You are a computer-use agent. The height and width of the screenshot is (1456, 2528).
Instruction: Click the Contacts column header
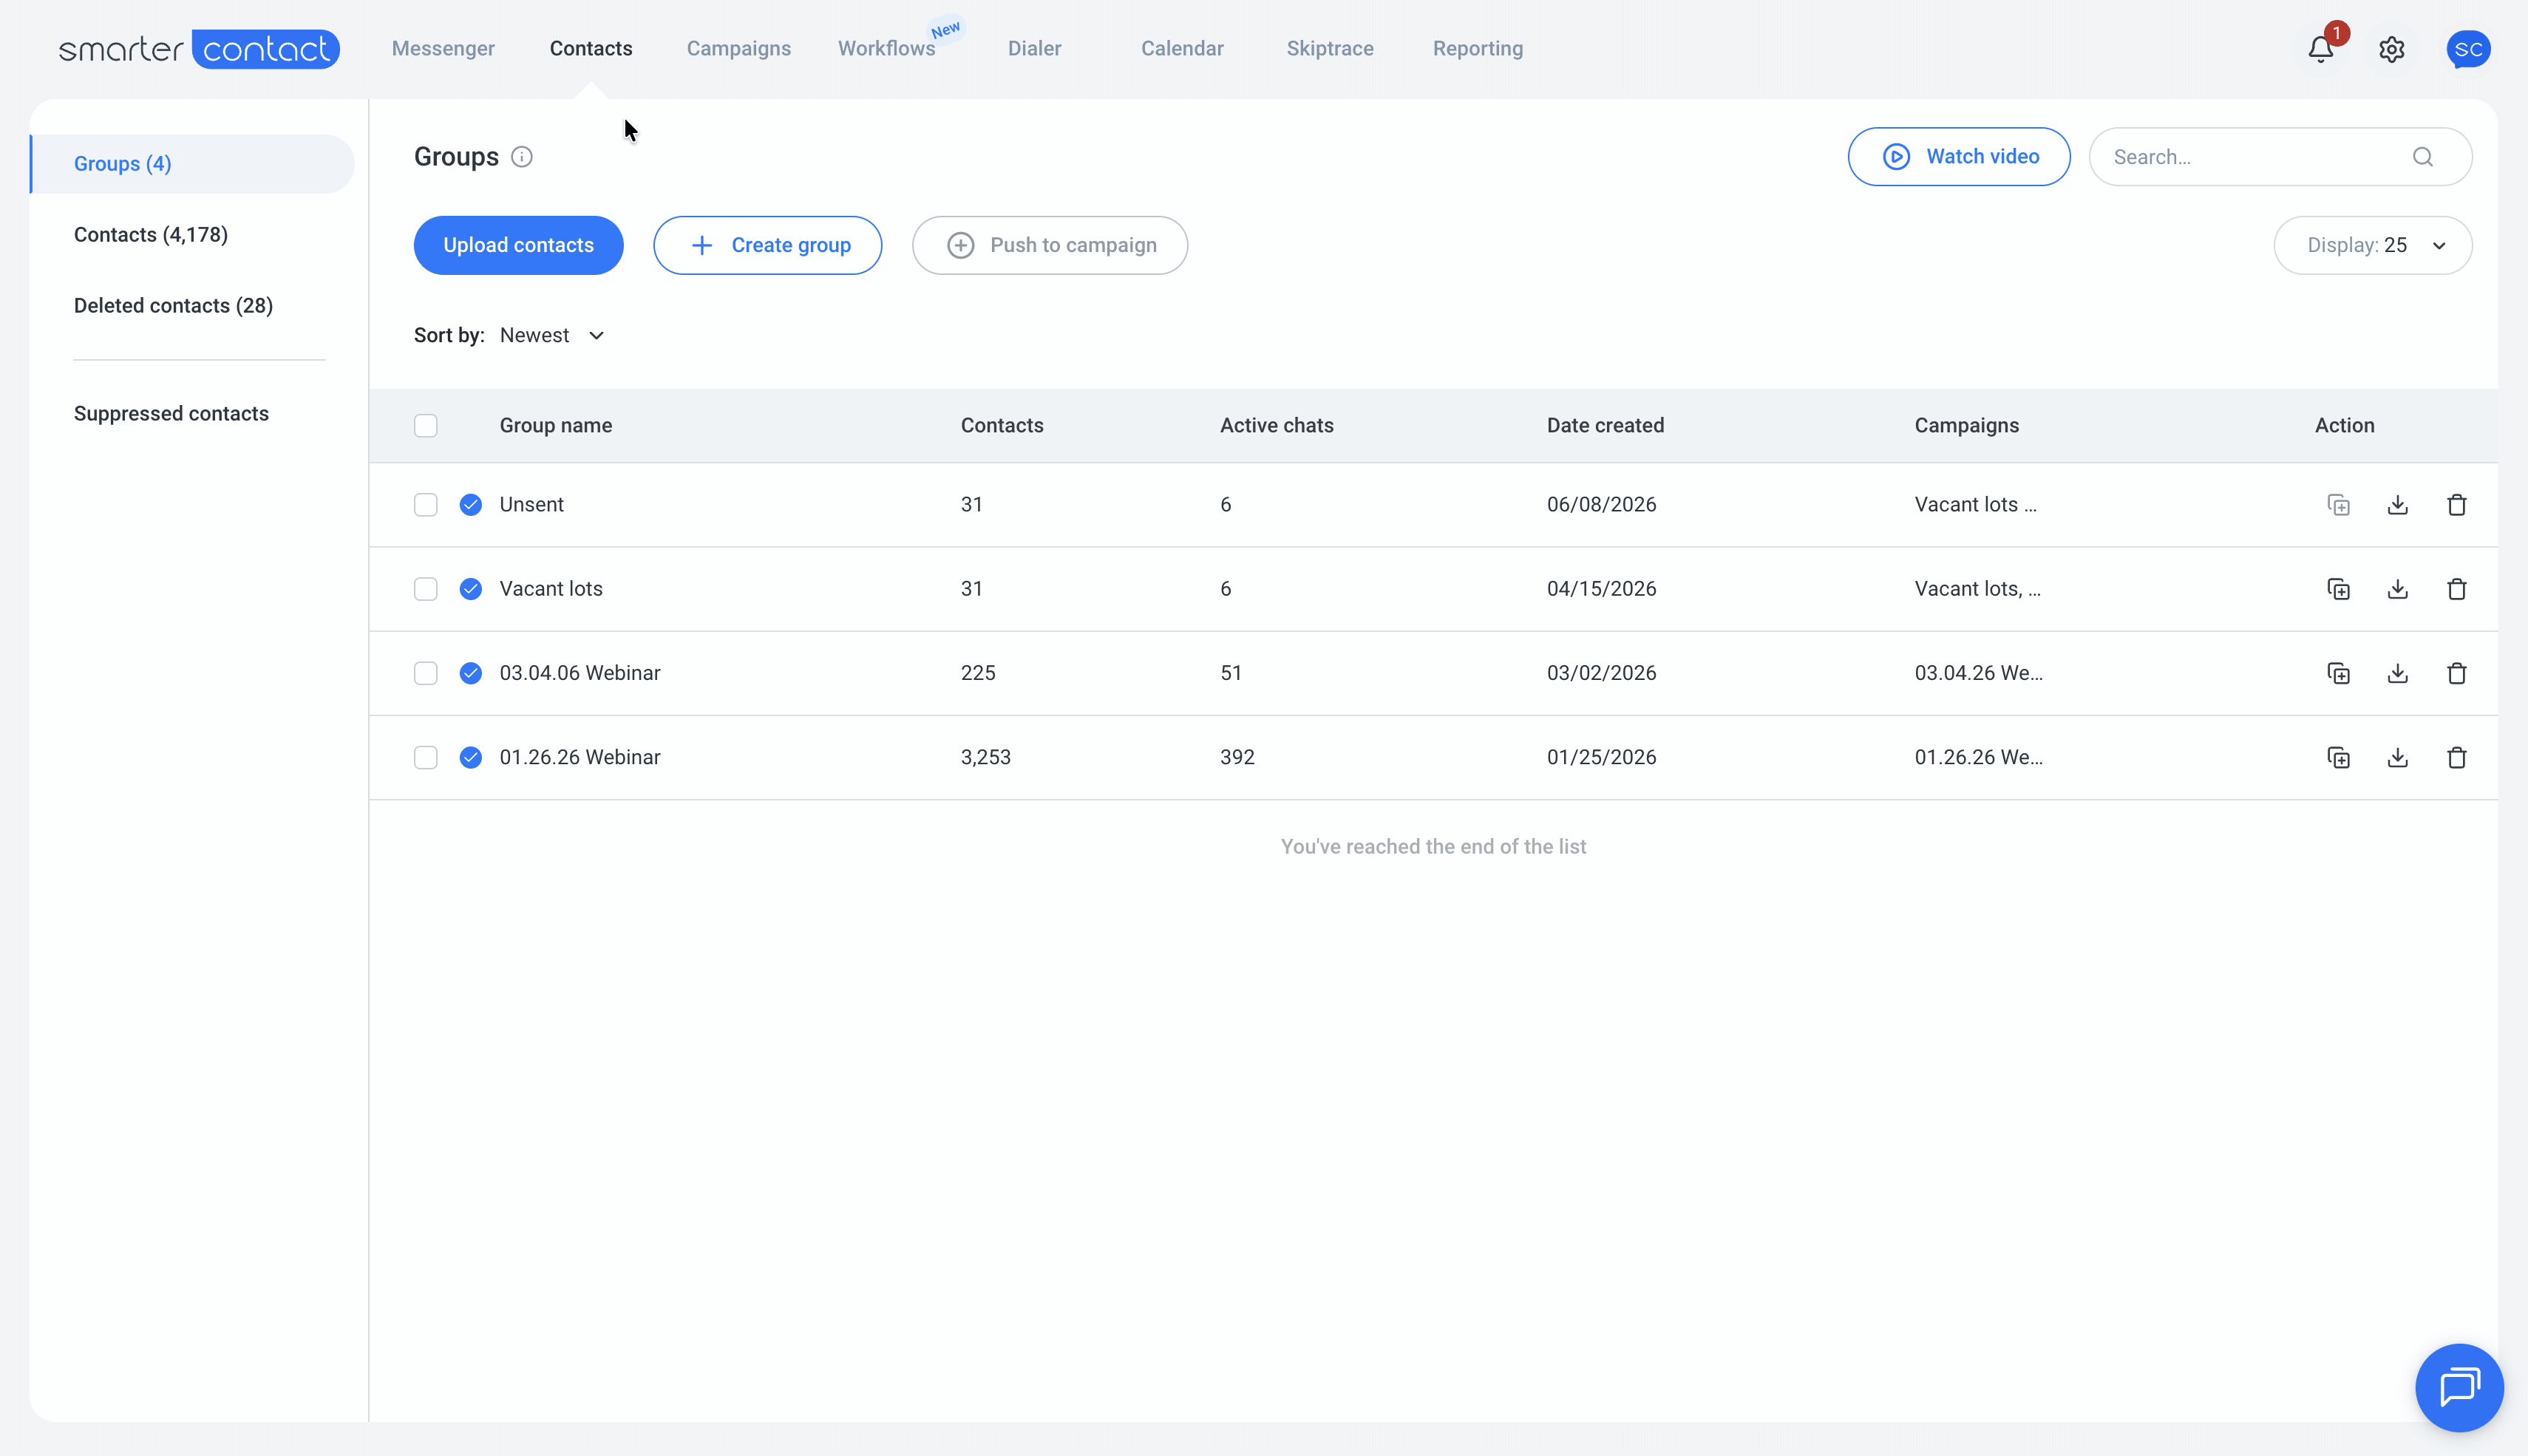point(1002,426)
